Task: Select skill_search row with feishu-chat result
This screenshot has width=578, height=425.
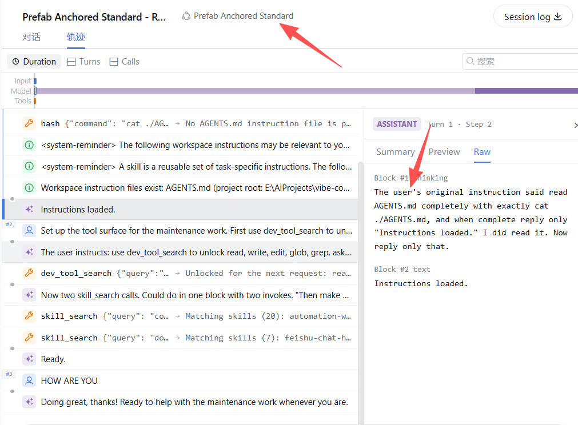Action: (181, 338)
